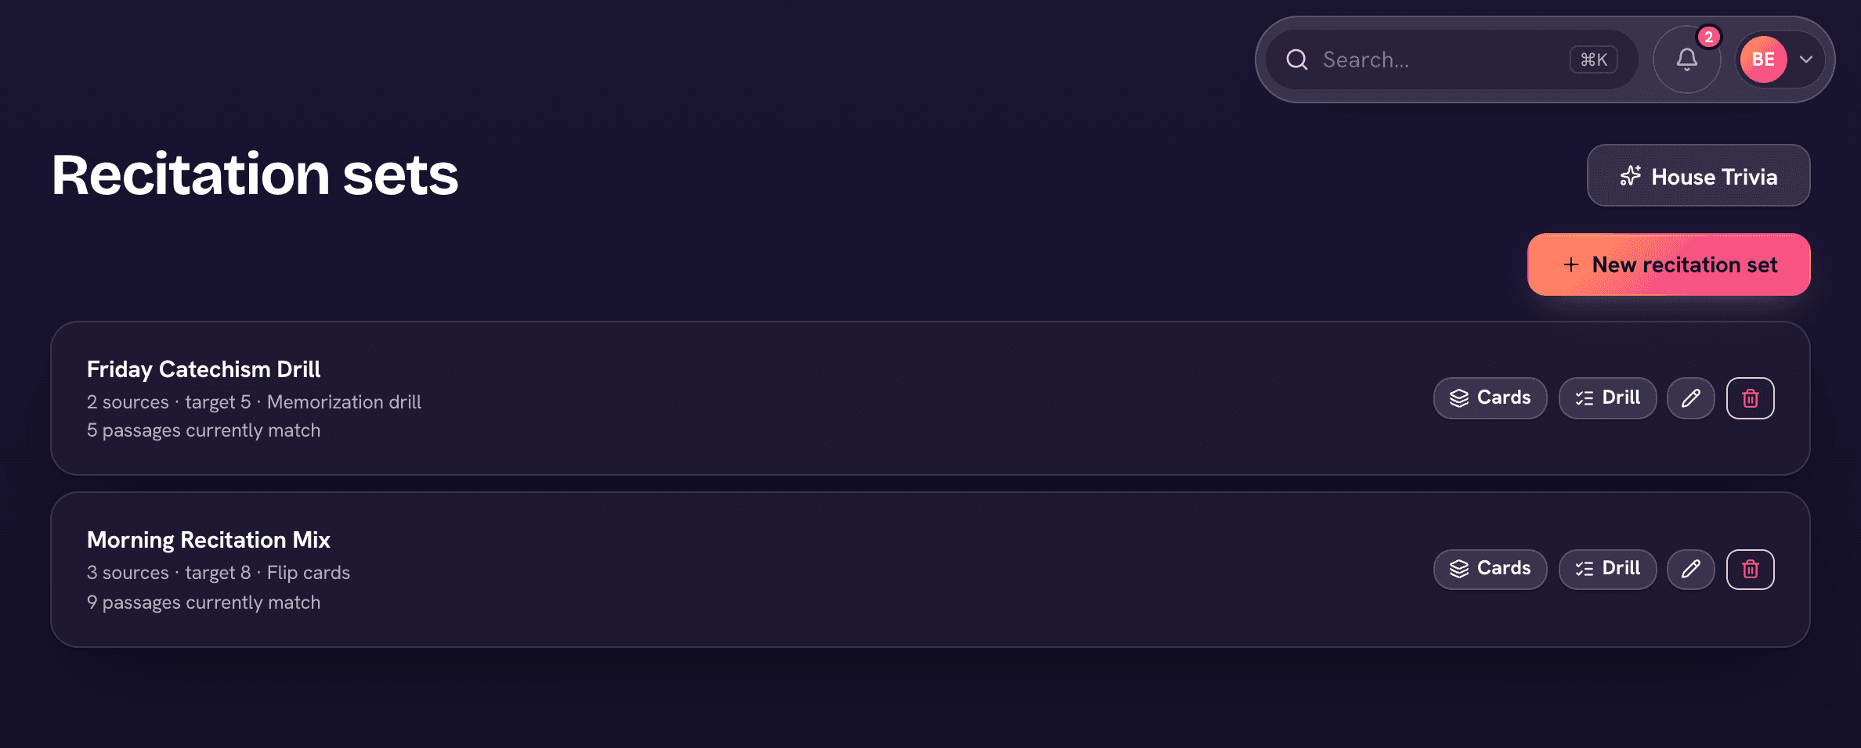Click the BE profile avatar
Viewport: 1861px width, 748px height.
pos(1763,59)
